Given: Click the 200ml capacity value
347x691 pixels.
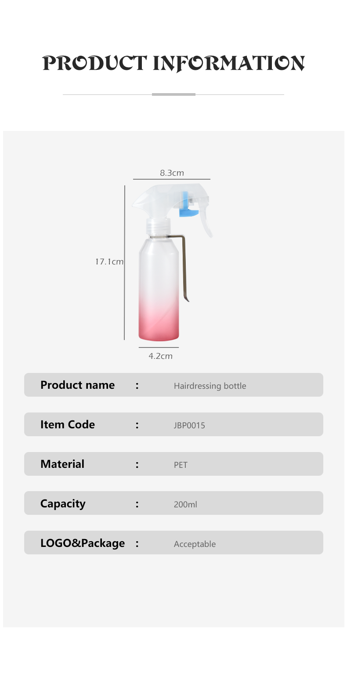Looking at the screenshot, I should tap(185, 504).
